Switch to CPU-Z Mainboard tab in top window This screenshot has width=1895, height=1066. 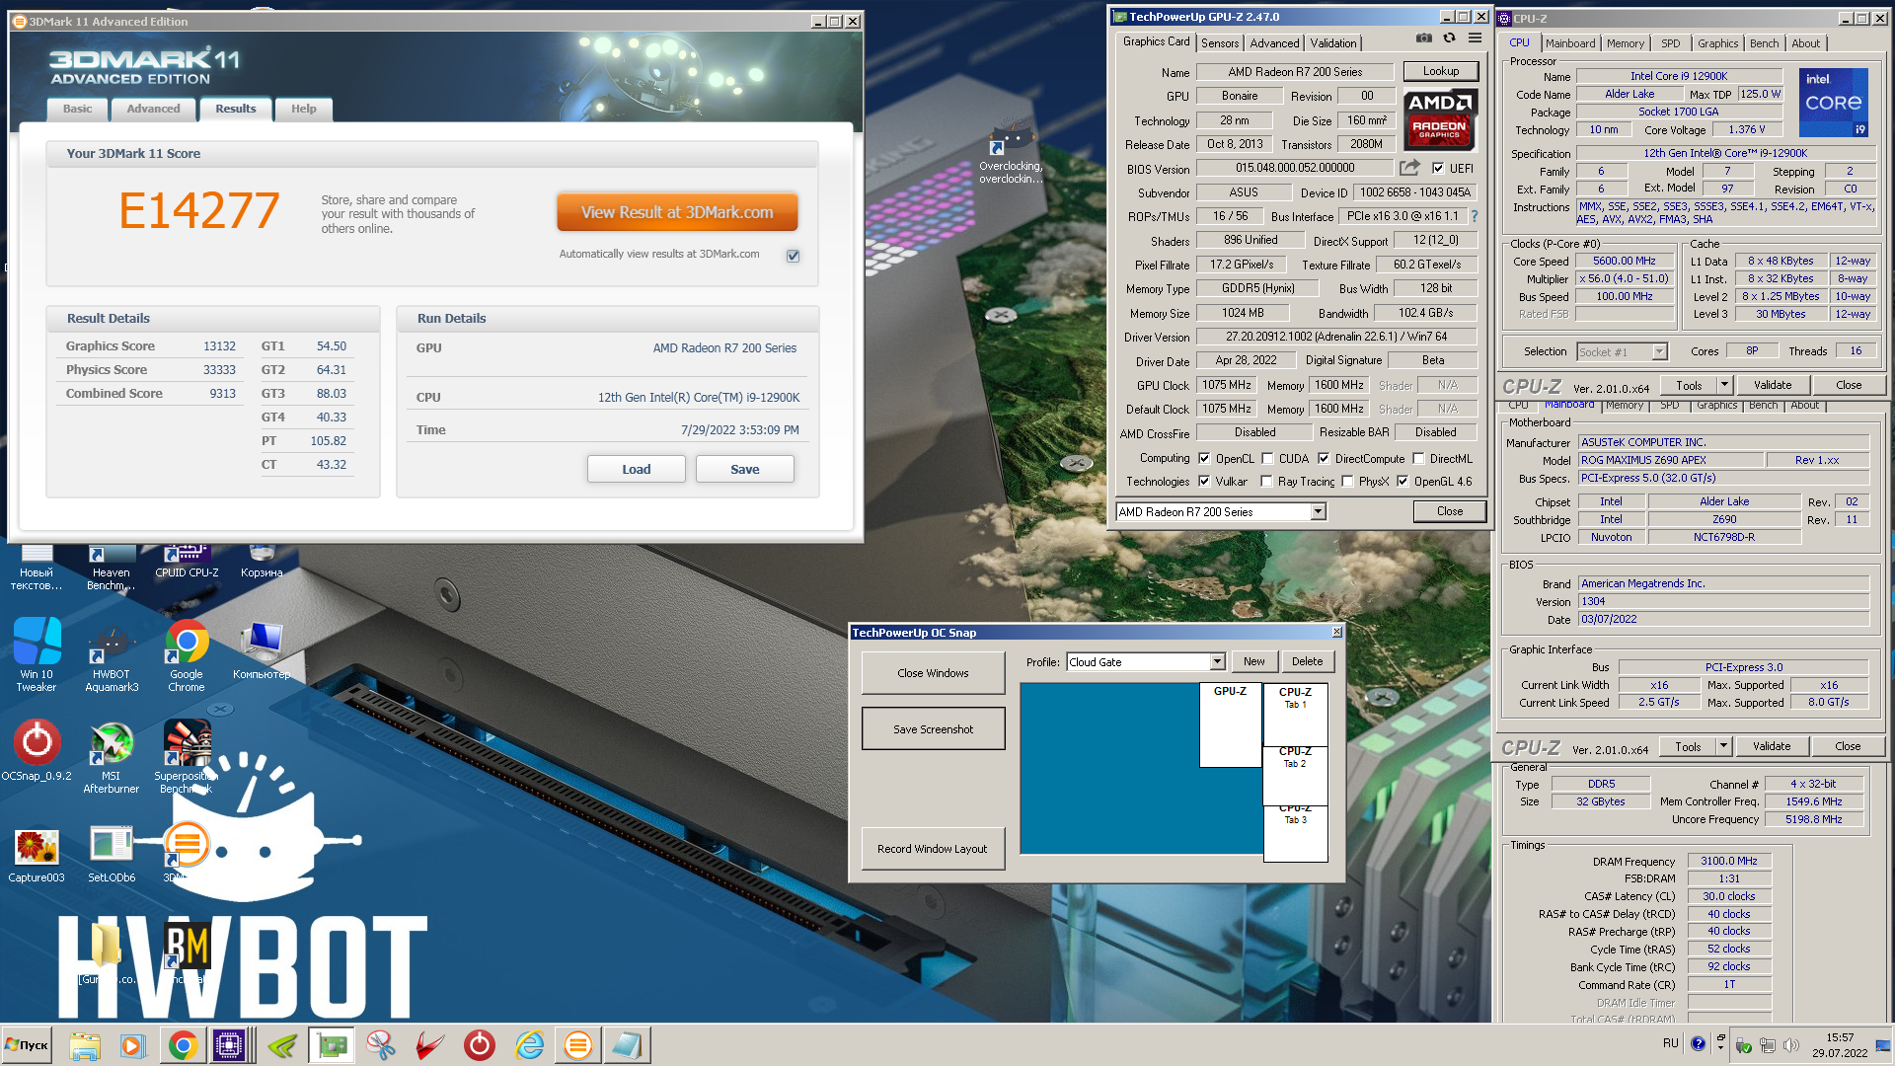[1570, 43]
